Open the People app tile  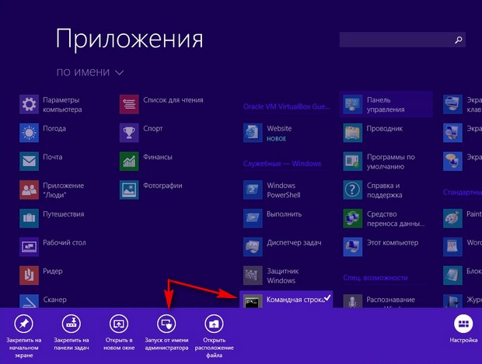click(x=30, y=190)
